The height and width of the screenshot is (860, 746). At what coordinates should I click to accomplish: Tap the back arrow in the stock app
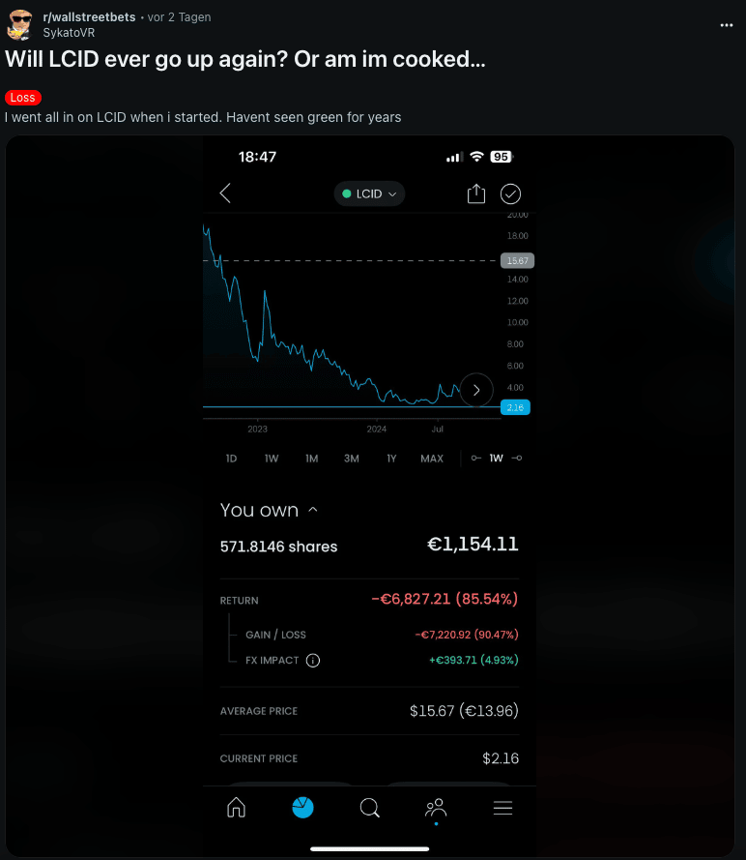point(225,193)
